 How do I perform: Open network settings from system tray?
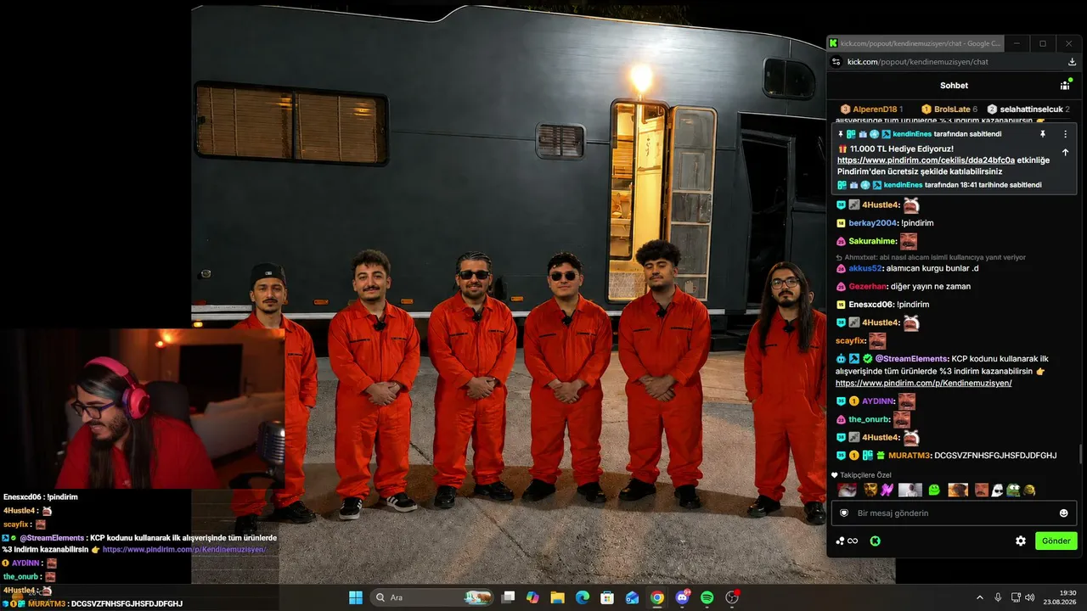point(1017,597)
